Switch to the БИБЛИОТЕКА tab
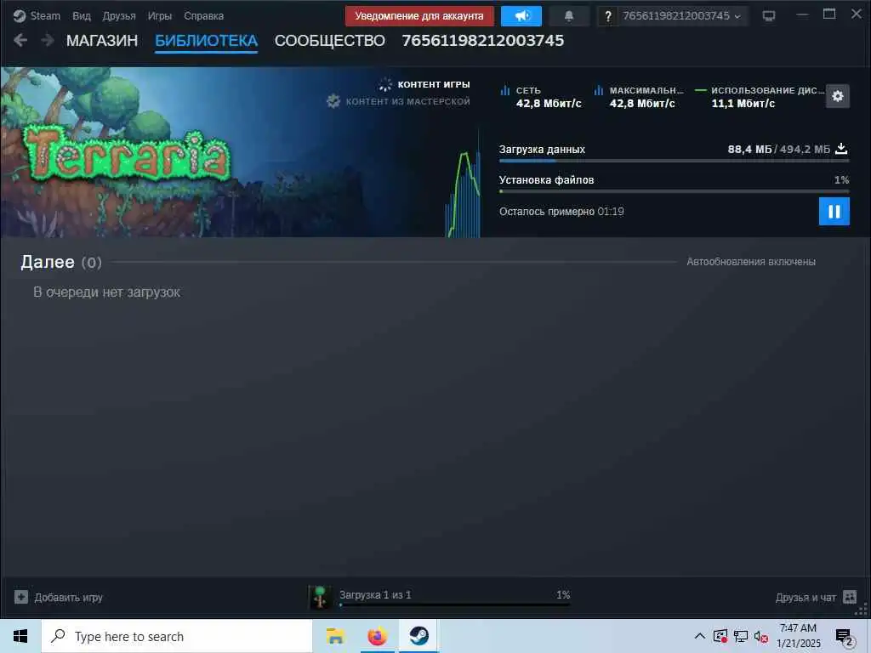 (x=206, y=41)
